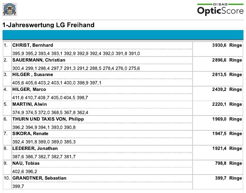The width and height of the screenshot is (246, 193).
Task: Click the DISAG OpticScore logo
Action: point(220,9)
